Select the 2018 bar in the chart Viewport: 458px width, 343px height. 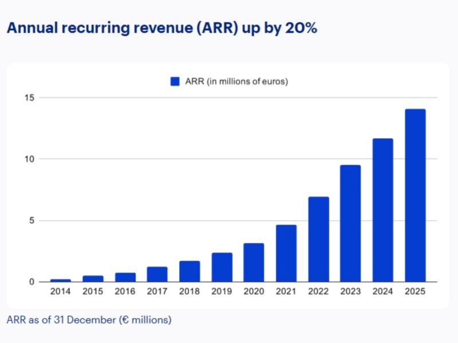click(x=189, y=272)
